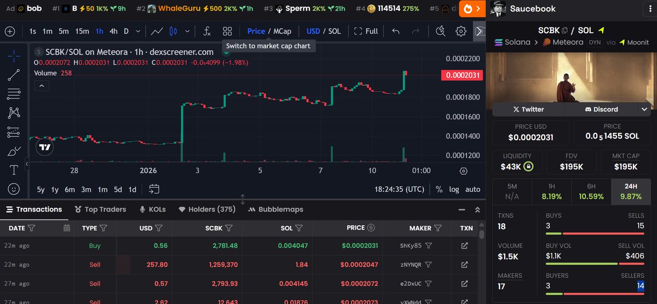This screenshot has width=657, height=304.
Task: Expand the transactions panel double chevron
Action: click(x=477, y=209)
